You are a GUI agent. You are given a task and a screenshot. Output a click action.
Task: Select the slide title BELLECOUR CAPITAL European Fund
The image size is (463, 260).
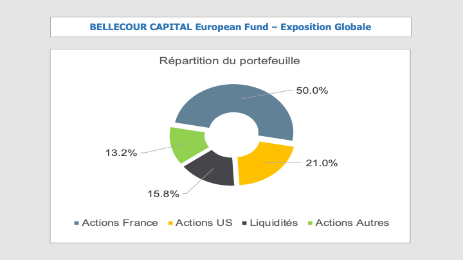(230, 27)
